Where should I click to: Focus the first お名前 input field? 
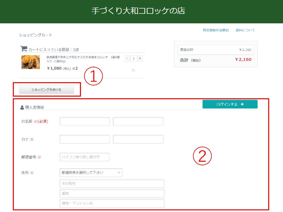tap(85, 121)
